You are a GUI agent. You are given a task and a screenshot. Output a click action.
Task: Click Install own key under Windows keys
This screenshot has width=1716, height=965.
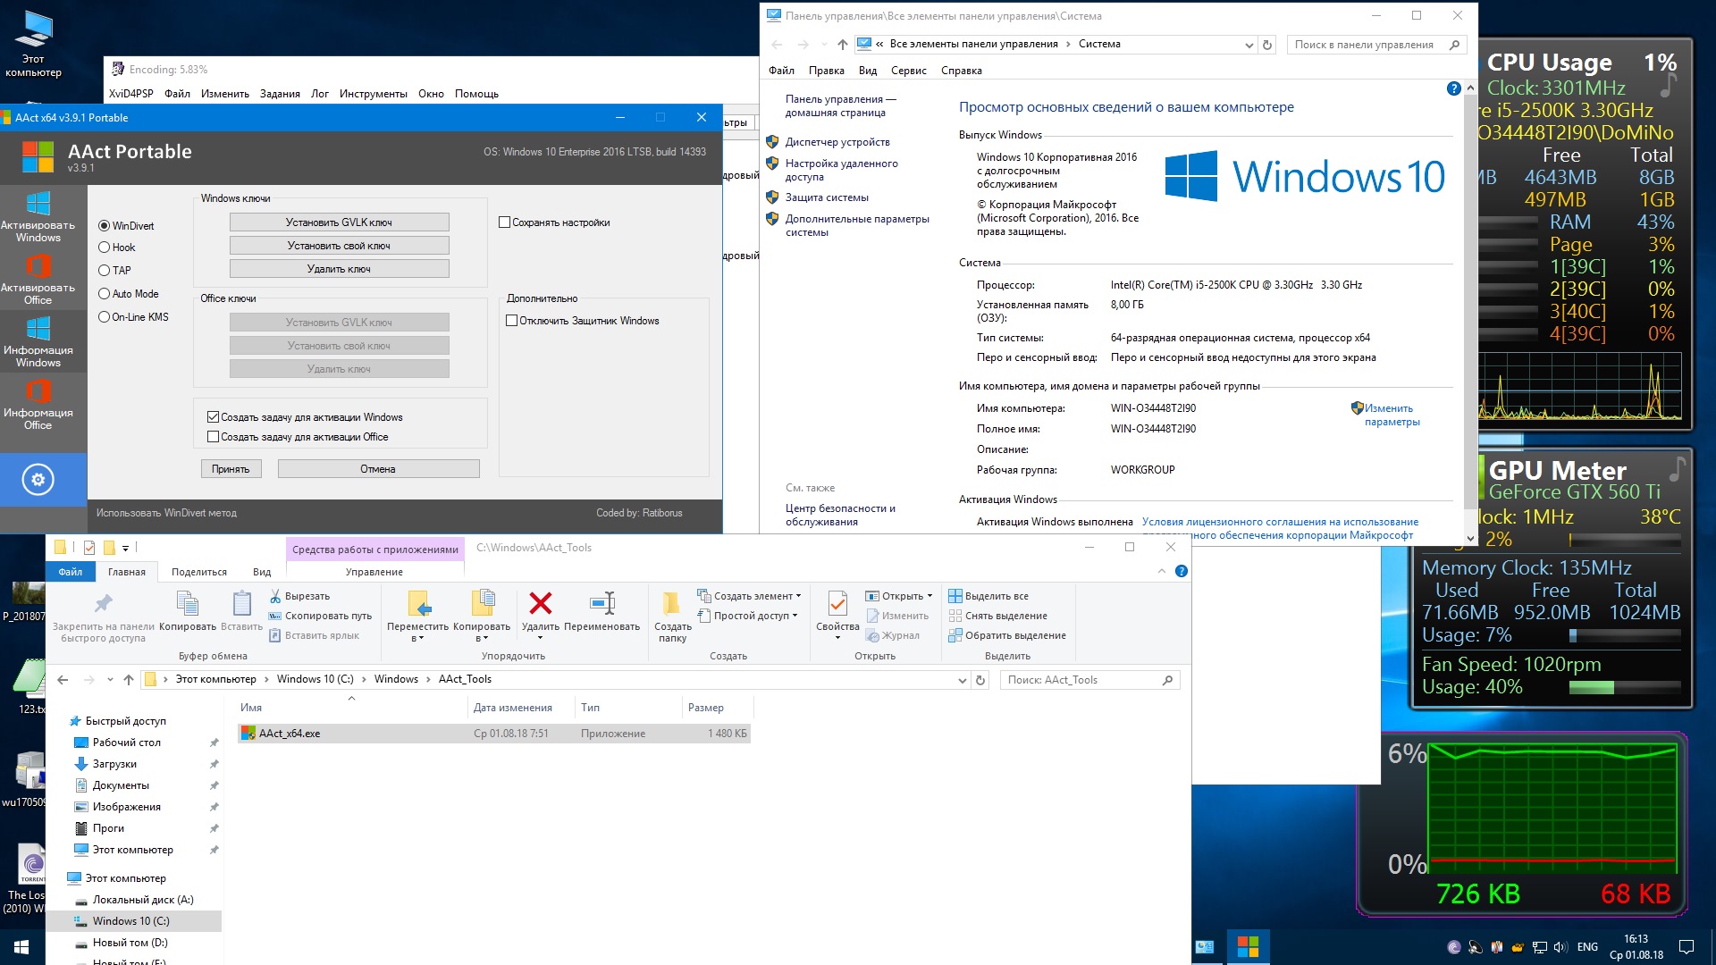click(339, 246)
